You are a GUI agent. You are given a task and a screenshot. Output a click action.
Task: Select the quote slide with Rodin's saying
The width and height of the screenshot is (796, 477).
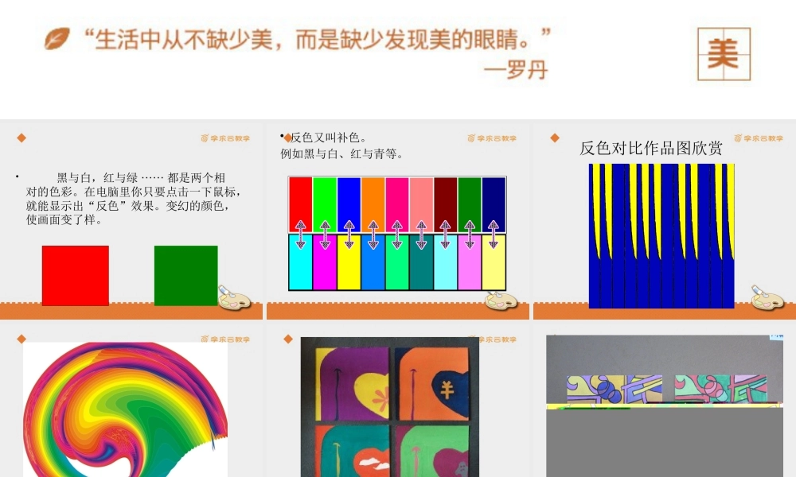318,48
